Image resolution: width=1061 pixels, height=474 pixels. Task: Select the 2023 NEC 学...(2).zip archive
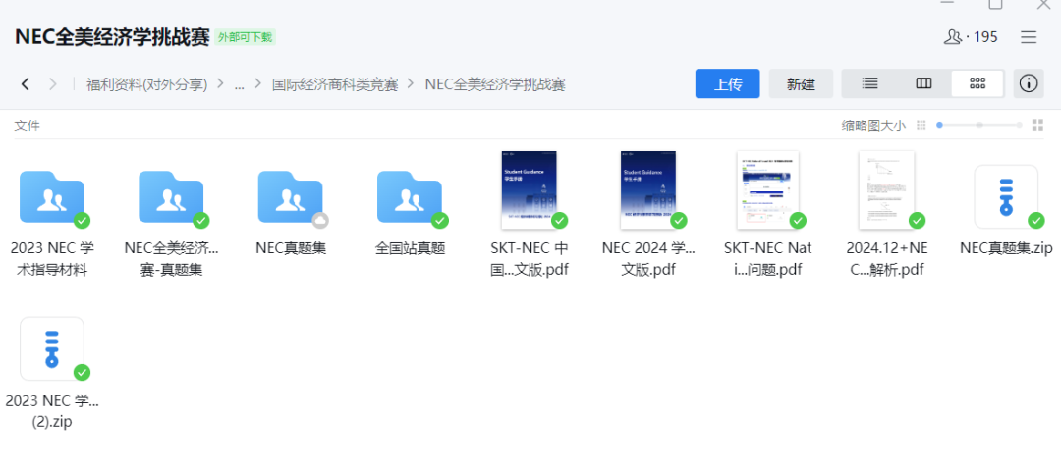tap(52, 349)
